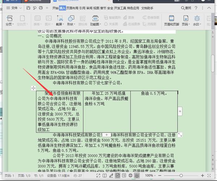This screenshot has height=181, width=217.
Task: Switch to the 安全 tab
Action: [x=110, y=8]
